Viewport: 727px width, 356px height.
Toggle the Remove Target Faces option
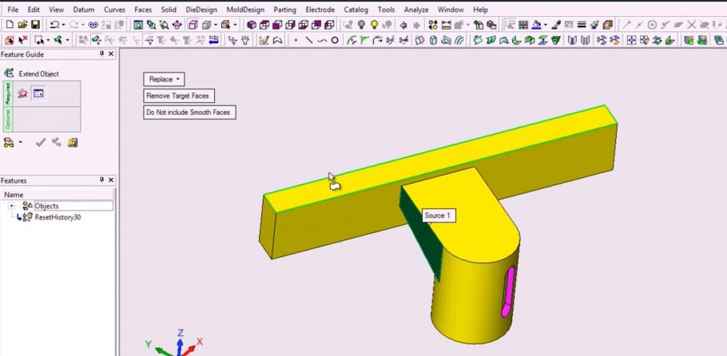click(178, 96)
